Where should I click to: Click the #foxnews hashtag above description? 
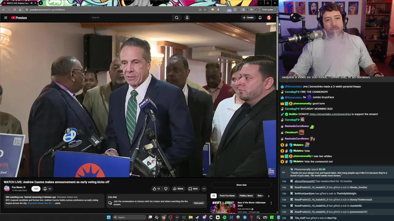click(x=62, y=197)
